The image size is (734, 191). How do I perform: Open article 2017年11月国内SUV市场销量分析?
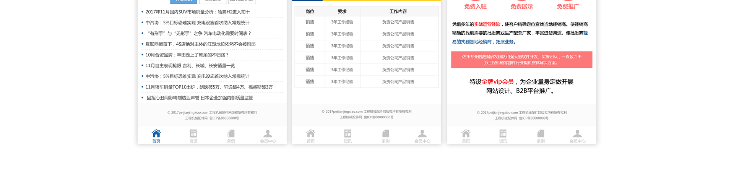tap(198, 12)
